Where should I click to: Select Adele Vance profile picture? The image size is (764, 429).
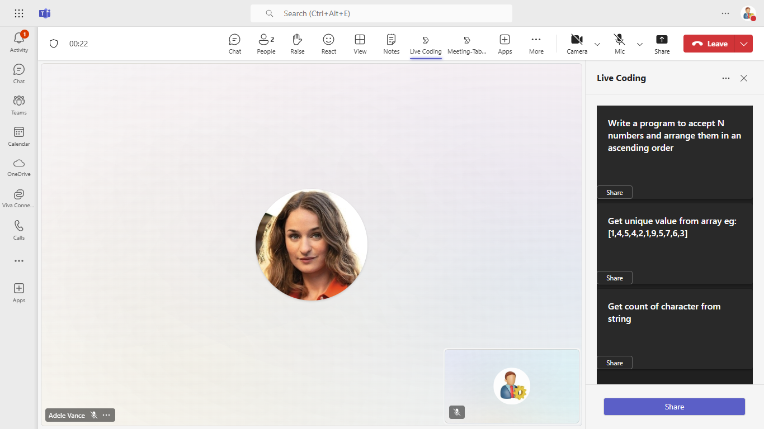(x=312, y=245)
